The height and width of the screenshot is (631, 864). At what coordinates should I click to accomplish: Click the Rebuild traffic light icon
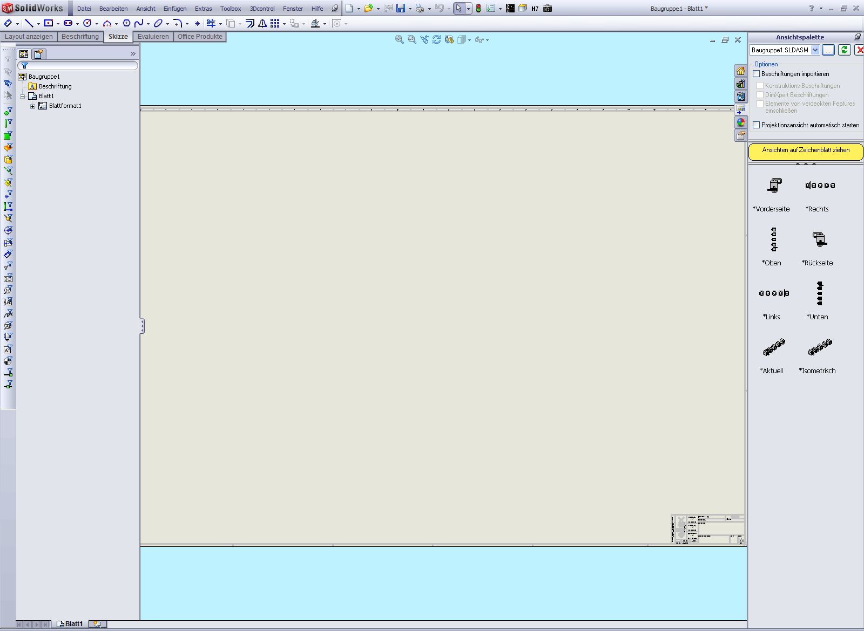[478, 8]
